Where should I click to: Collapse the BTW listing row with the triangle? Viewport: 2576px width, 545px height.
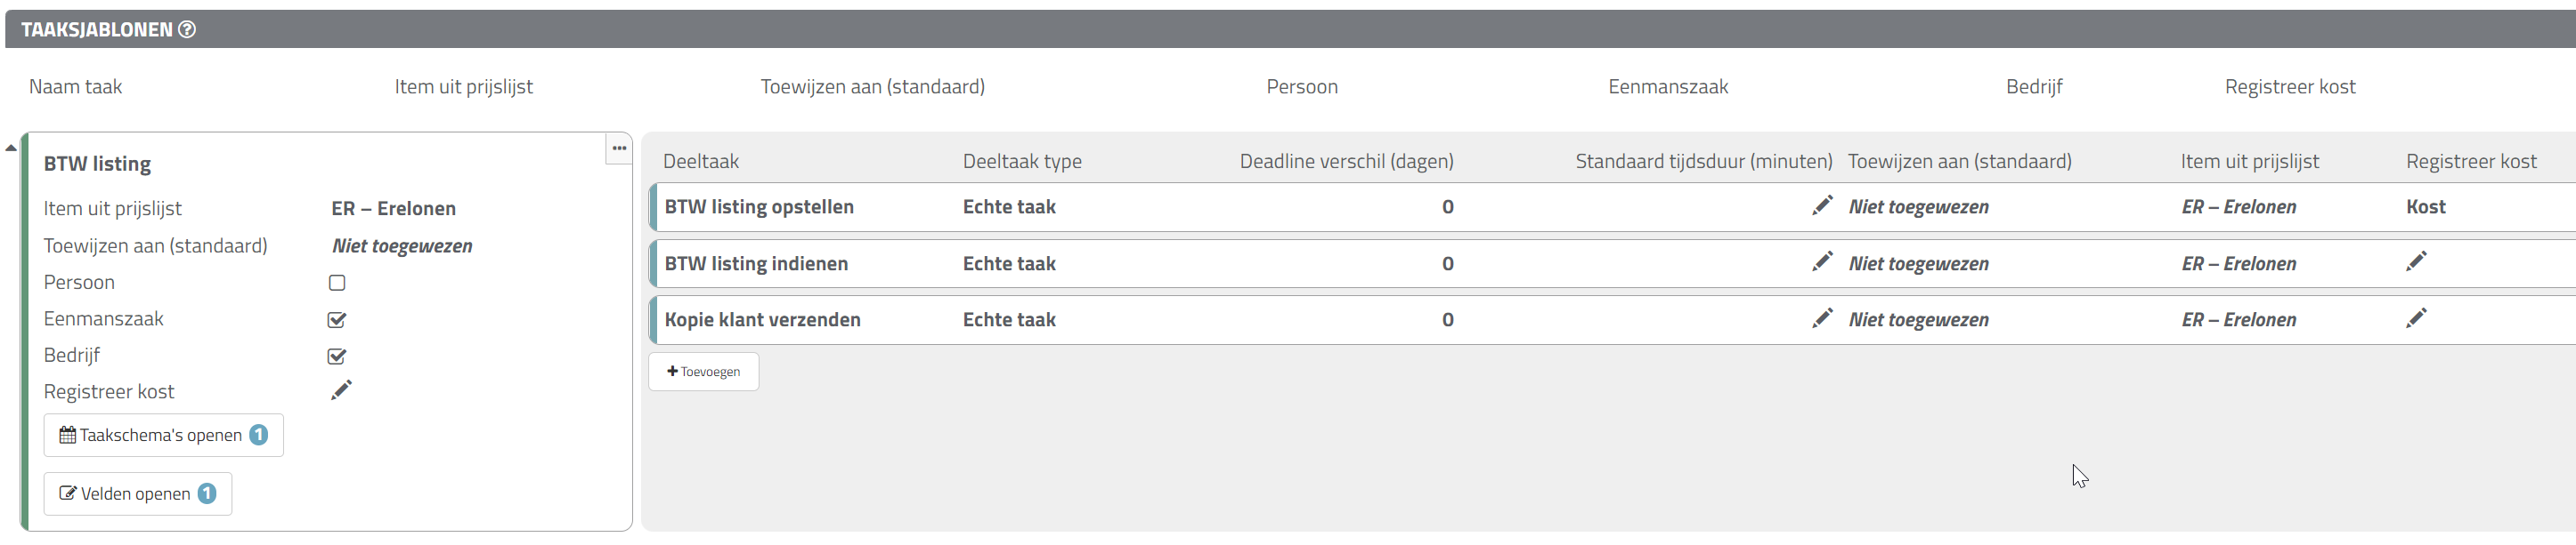click(x=11, y=148)
